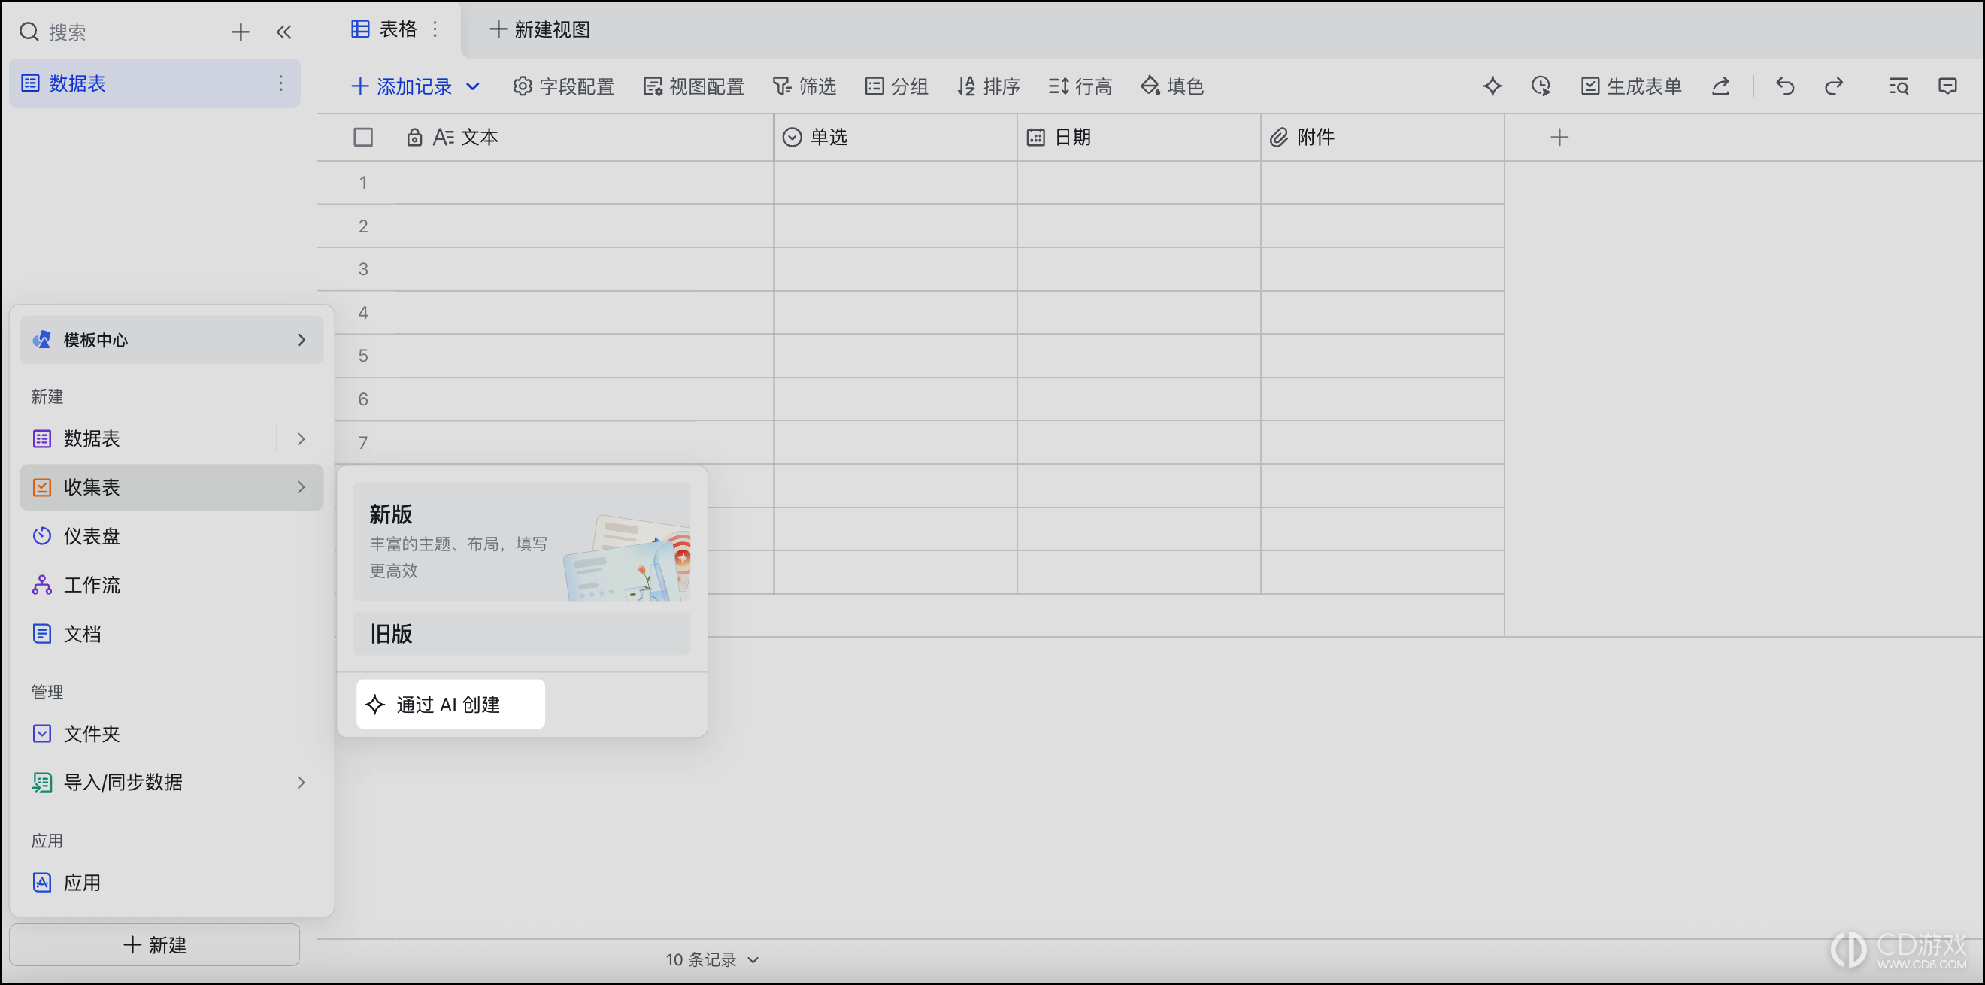Add a new field column with plus
1985x985 pixels.
click(1559, 137)
